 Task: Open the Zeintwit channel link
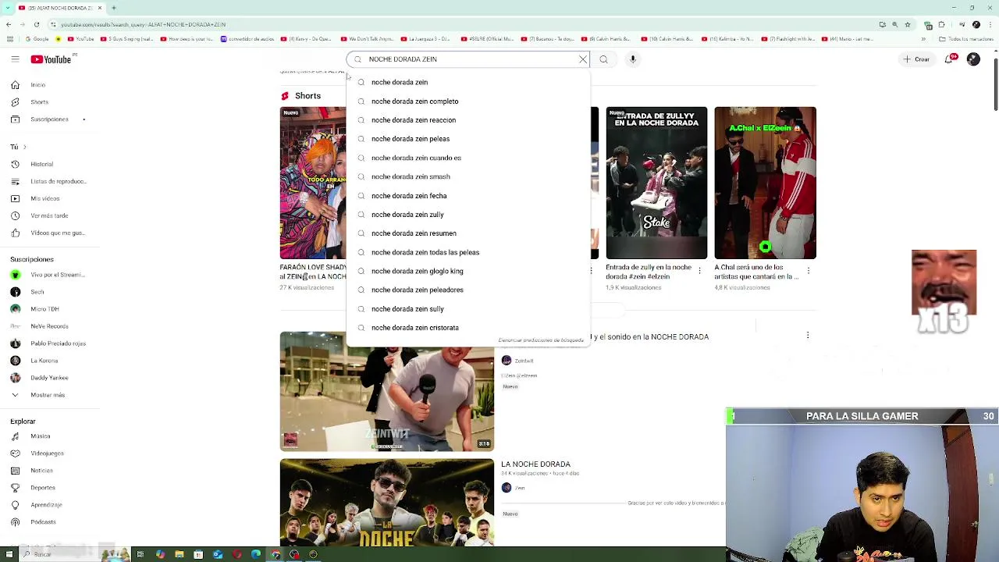click(x=524, y=361)
